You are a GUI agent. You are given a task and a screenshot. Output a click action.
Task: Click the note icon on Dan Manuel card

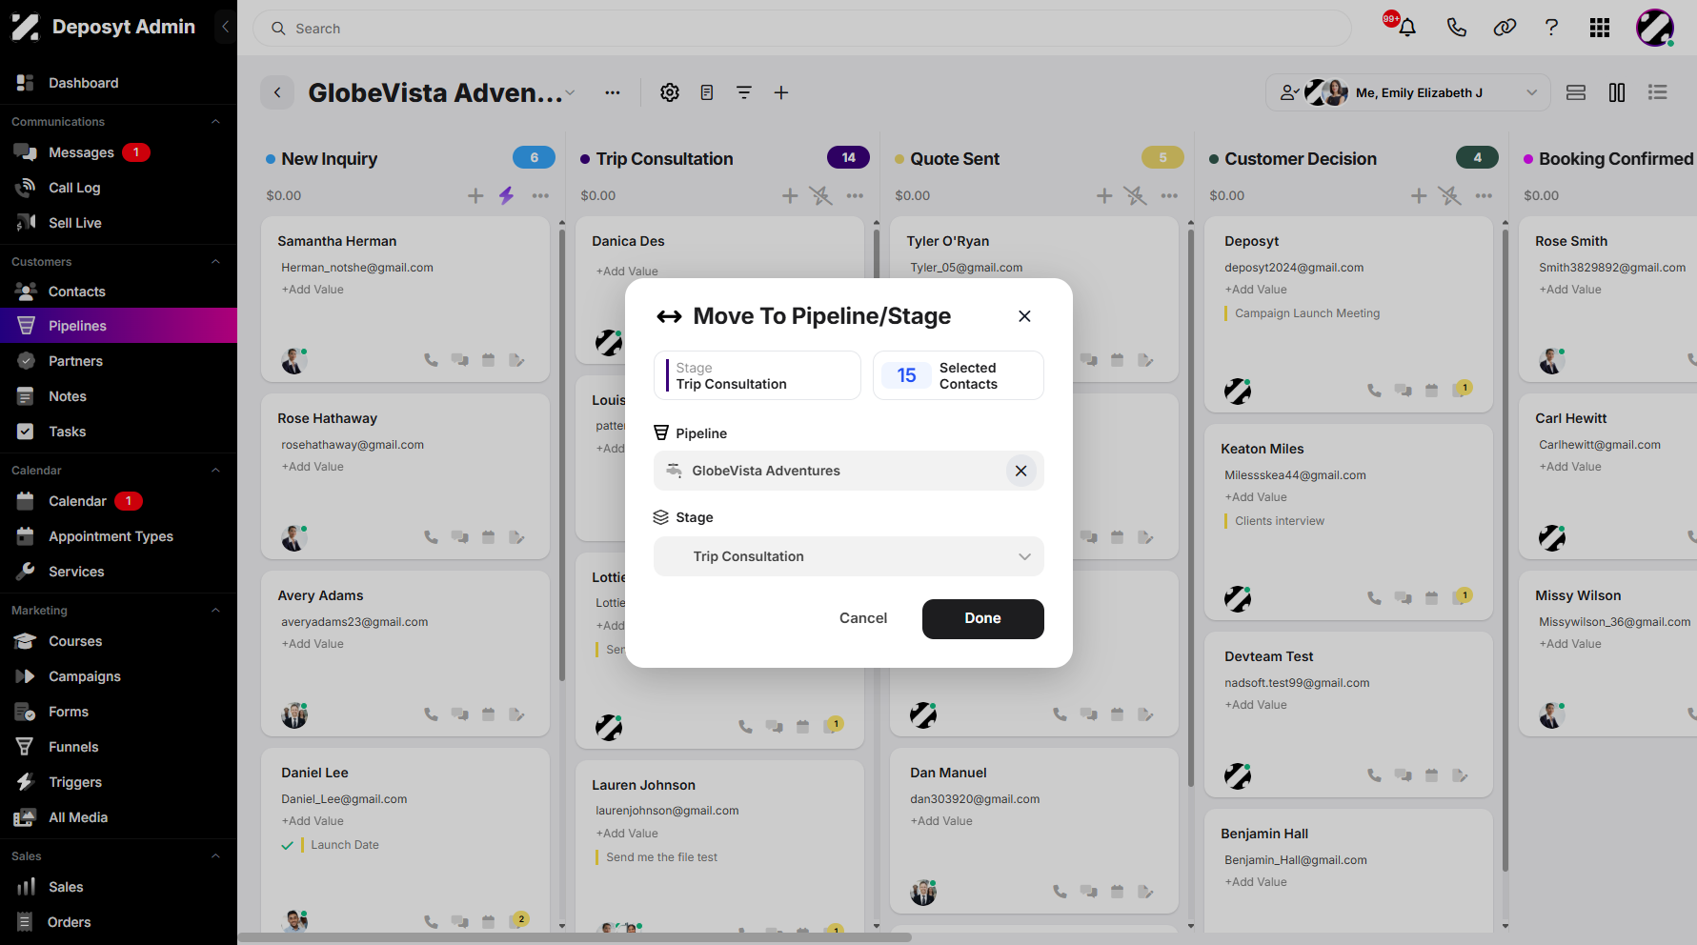point(1145,892)
